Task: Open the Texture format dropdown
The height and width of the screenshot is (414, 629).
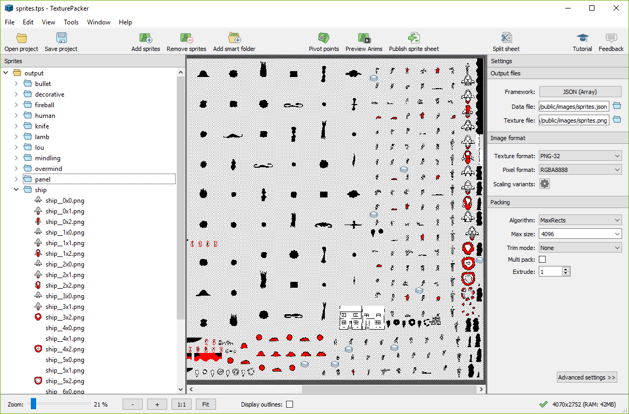Action: [580, 156]
